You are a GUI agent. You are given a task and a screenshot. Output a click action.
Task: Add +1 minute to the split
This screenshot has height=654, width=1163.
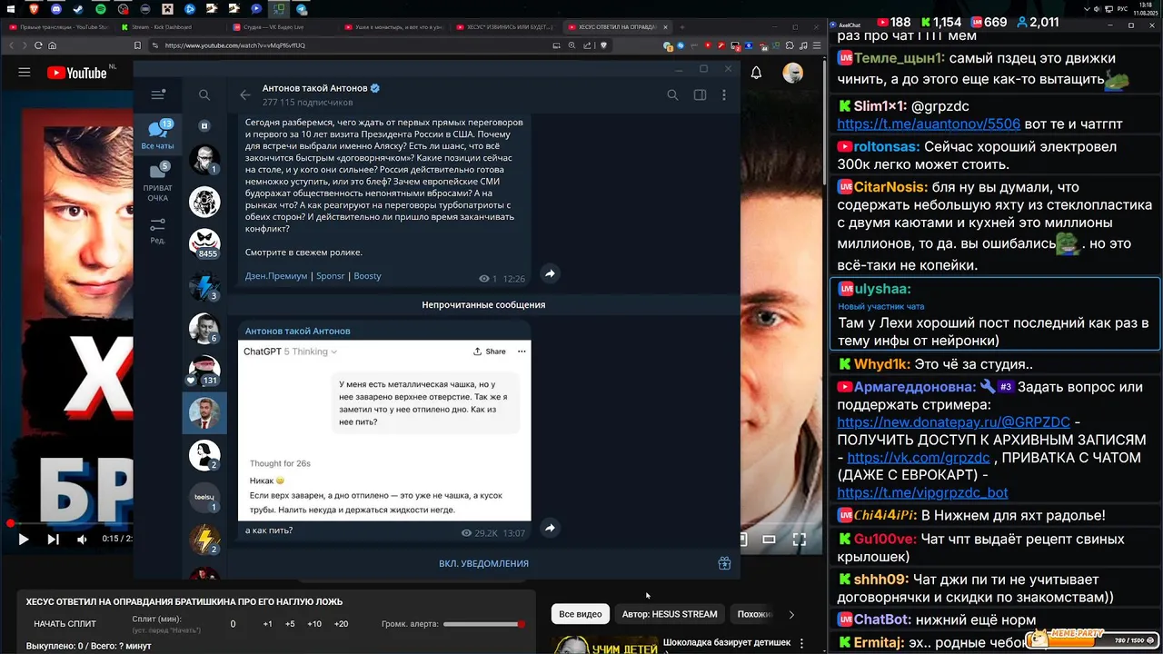(267, 624)
